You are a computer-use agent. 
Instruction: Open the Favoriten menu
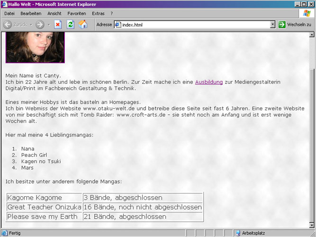tap(77, 14)
